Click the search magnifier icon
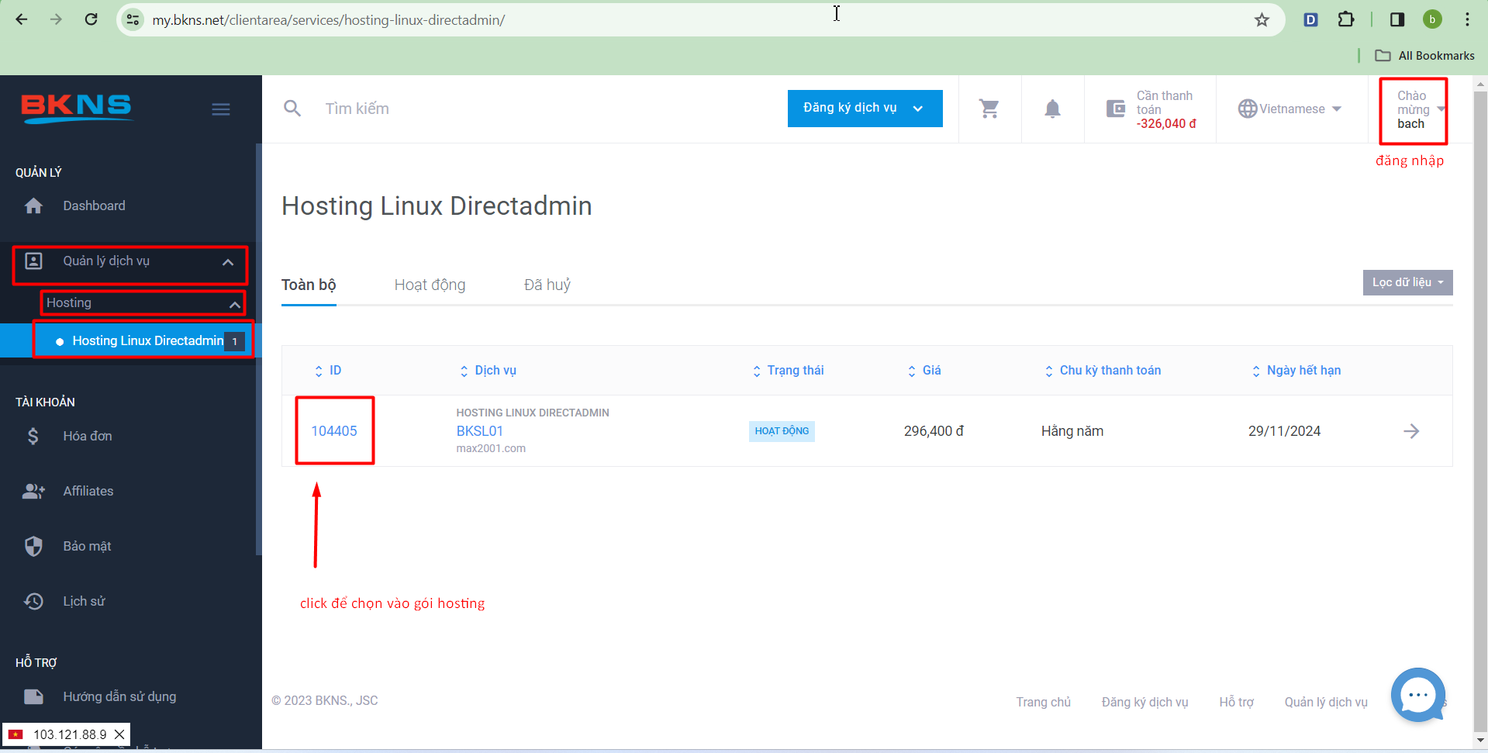The image size is (1488, 753). [x=292, y=109]
